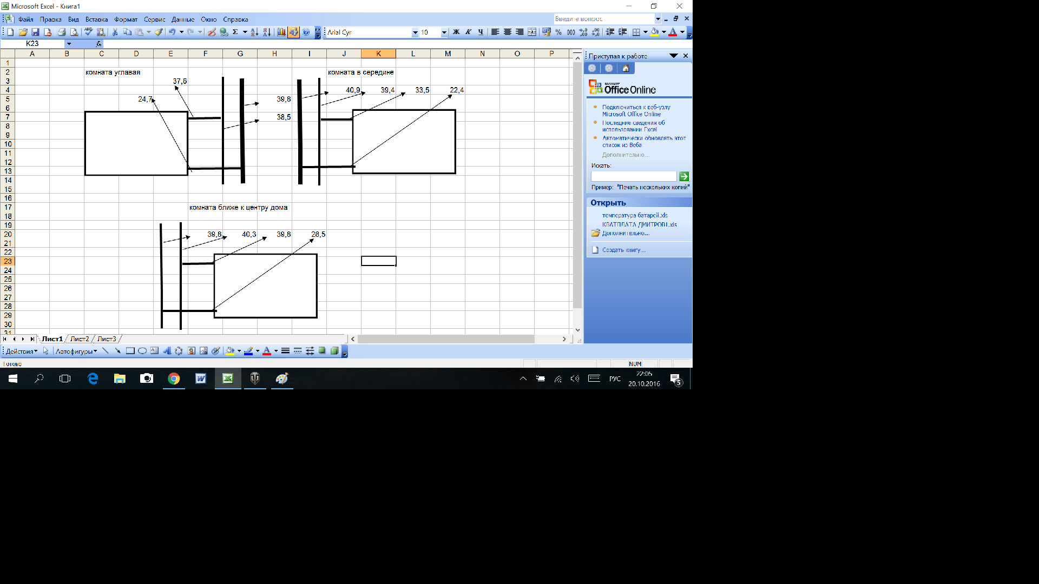This screenshot has width=1039, height=584.
Task: Center text in cell
Action: pyautogui.click(x=507, y=32)
